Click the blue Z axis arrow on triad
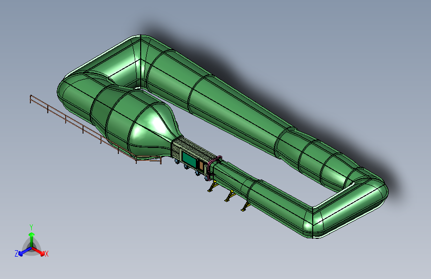431x279 pixels. 25,252
